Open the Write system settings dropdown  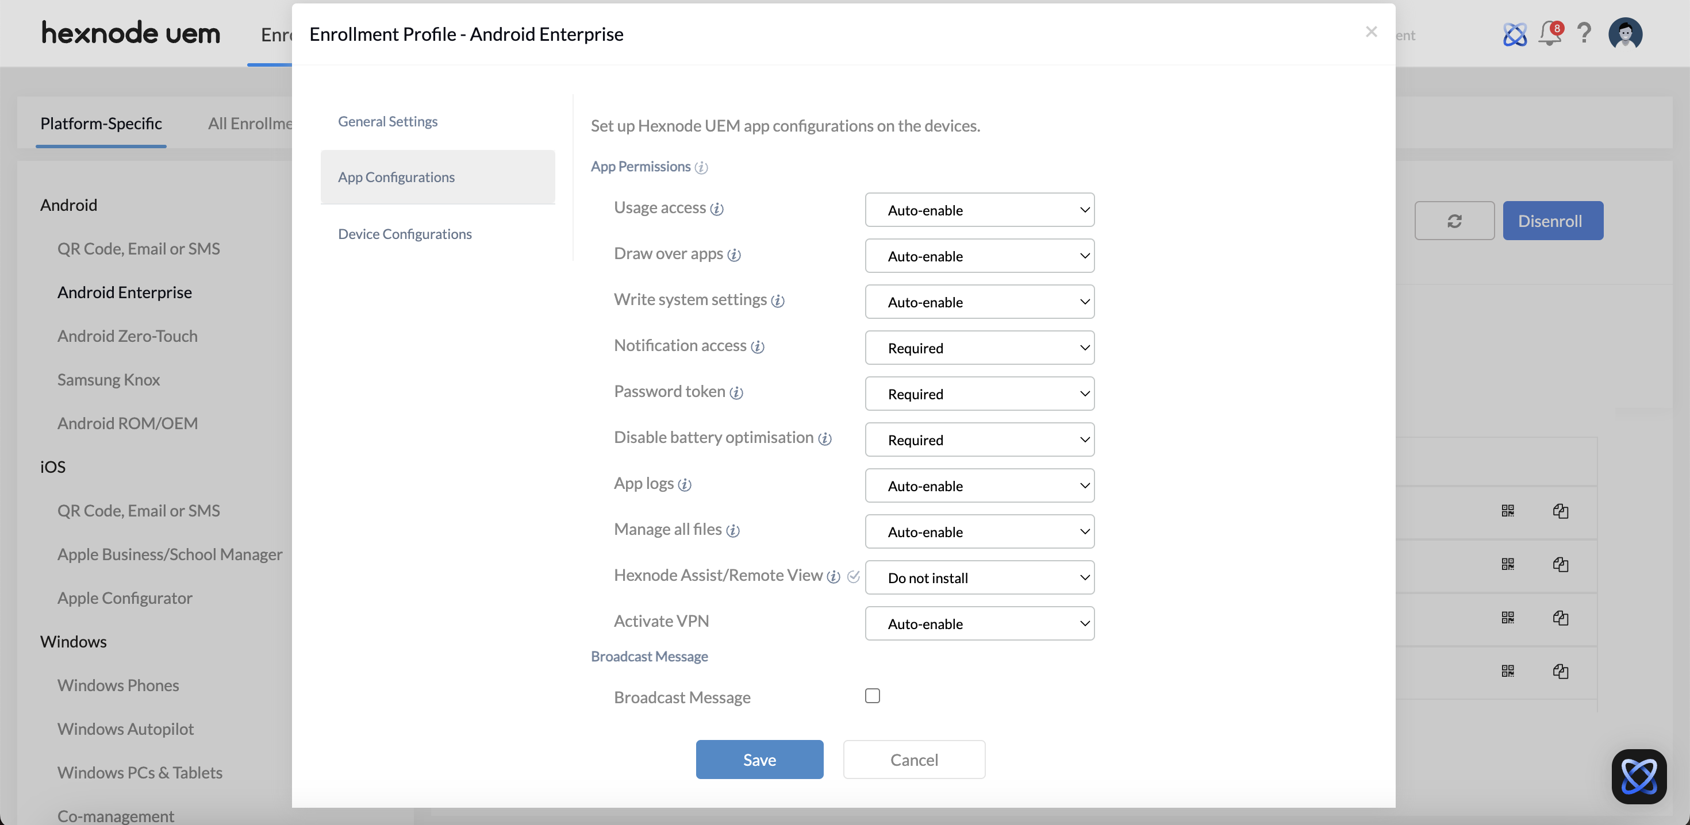pyautogui.click(x=980, y=302)
